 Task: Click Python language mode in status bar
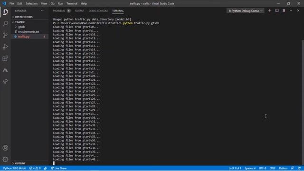[x=283, y=168]
